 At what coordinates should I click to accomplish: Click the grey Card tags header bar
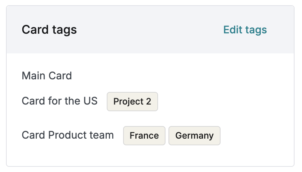pyautogui.click(x=149, y=30)
